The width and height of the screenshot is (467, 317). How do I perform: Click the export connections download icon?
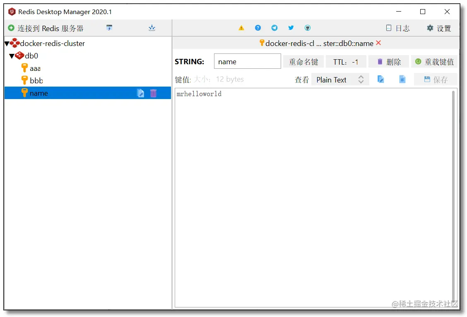point(152,28)
